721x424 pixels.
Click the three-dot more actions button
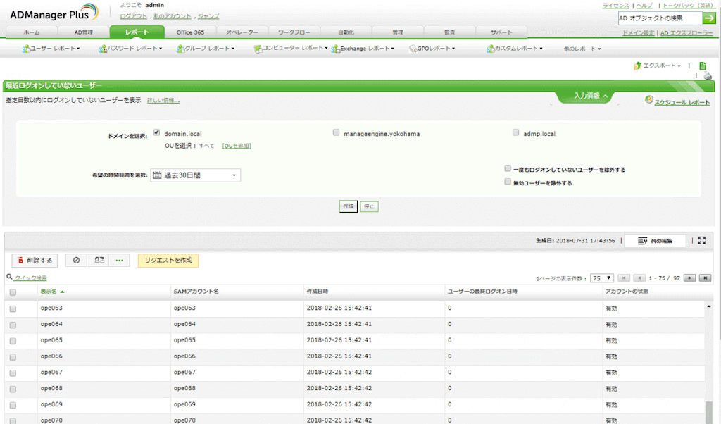(119, 261)
